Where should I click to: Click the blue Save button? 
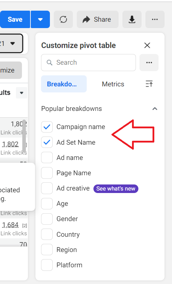coord(15,20)
